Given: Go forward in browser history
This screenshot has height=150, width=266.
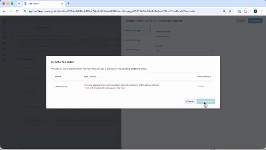Looking at the screenshot, I should 11,11.
